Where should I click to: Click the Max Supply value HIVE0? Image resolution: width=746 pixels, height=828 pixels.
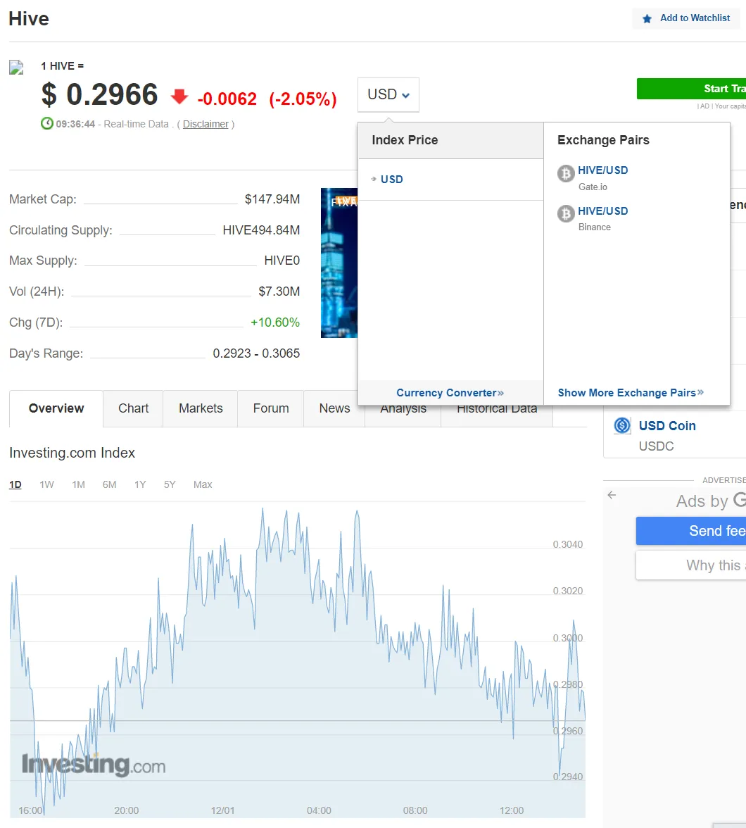coord(282,261)
